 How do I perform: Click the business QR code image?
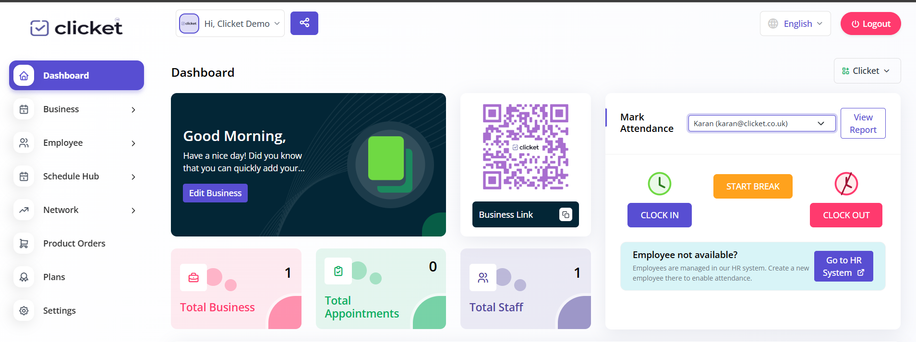(x=525, y=147)
